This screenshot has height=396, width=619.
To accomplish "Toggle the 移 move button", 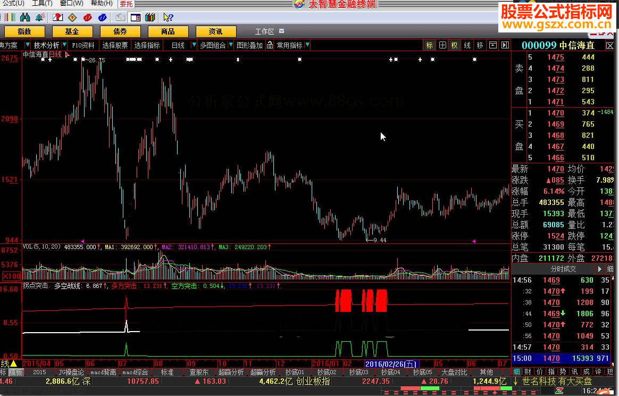I will point(480,45).
